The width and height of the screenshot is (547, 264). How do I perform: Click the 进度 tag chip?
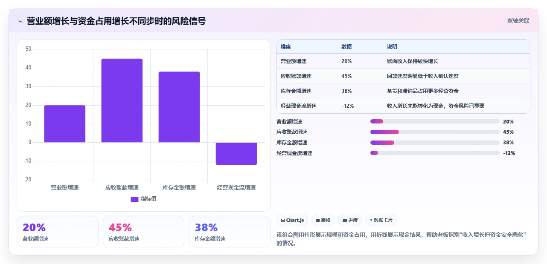(x=350, y=220)
